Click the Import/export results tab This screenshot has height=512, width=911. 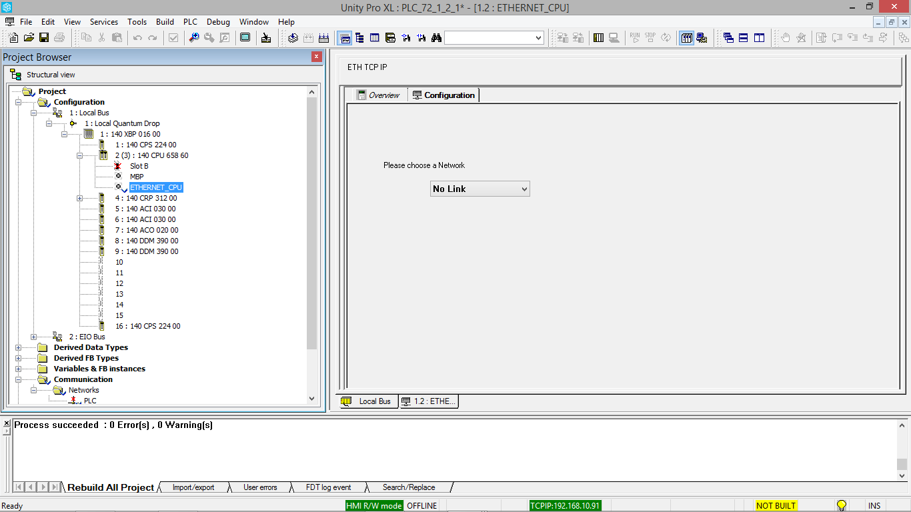pos(193,487)
